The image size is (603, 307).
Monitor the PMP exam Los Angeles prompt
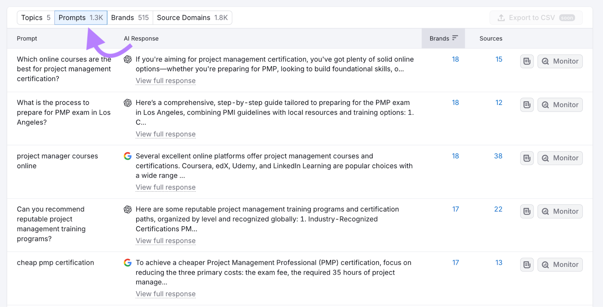tap(560, 105)
